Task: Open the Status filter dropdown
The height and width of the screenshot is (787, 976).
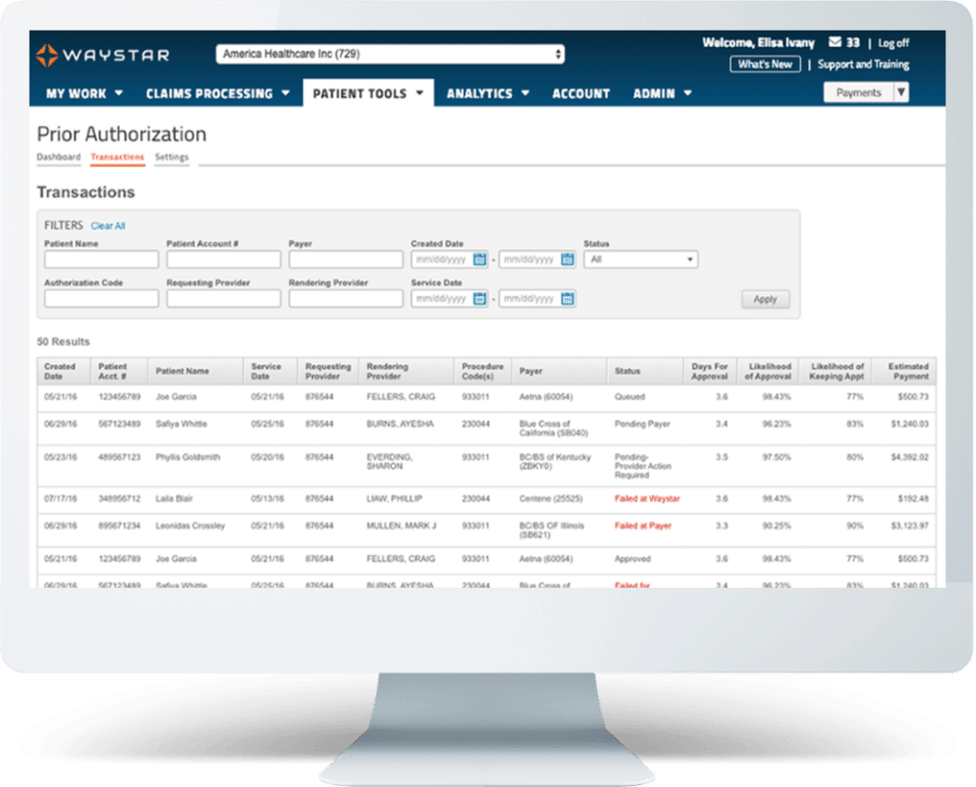Action: coord(640,259)
